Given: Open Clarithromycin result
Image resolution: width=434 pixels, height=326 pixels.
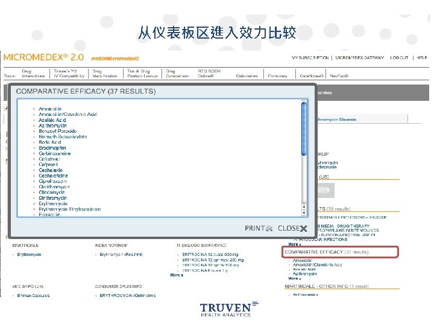Looking at the screenshot, I should 54,187.
